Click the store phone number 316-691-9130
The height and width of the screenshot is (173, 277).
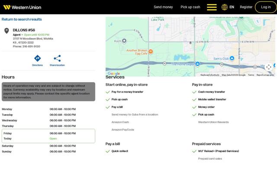(31, 46)
